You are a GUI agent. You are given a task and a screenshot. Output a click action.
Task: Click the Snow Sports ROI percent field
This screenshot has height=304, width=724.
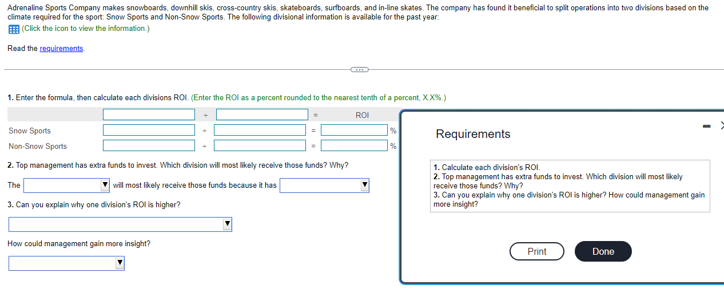[x=354, y=131]
